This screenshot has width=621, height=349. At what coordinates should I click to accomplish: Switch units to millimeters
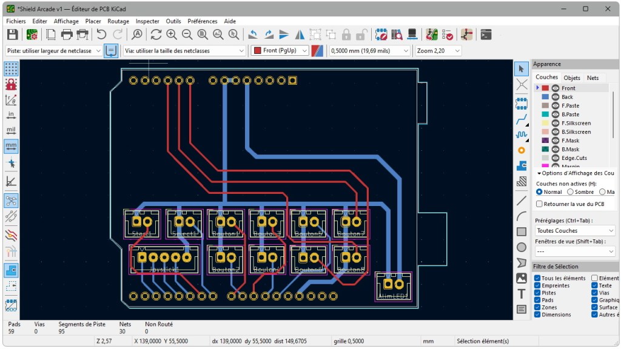(x=10, y=145)
